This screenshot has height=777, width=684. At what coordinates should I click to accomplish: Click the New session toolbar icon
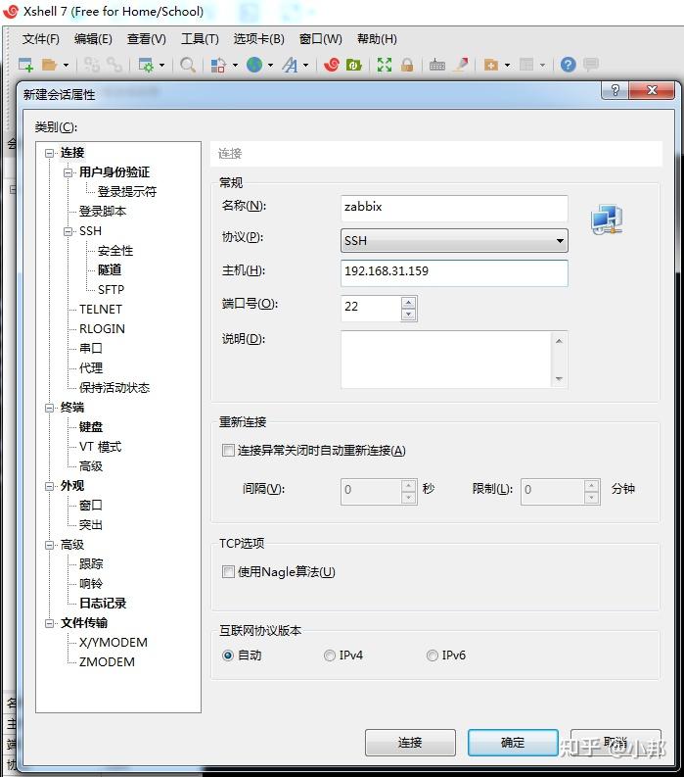25,65
